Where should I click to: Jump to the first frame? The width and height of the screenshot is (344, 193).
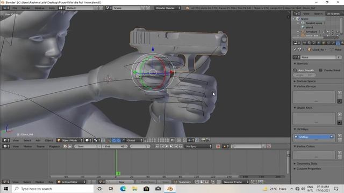(x=157, y=146)
